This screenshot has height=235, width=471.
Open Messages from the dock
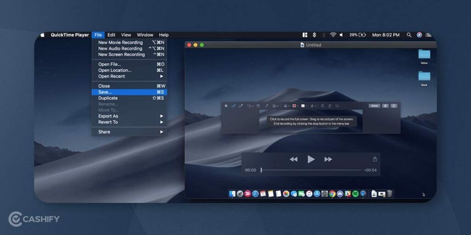click(294, 194)
